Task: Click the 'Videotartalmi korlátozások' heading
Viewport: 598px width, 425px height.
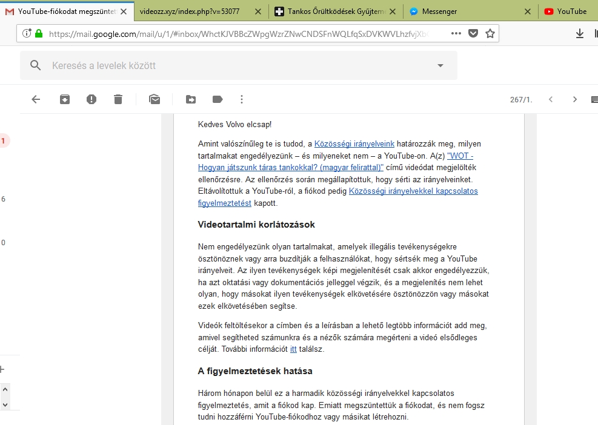Action: [x=256, y=225]
